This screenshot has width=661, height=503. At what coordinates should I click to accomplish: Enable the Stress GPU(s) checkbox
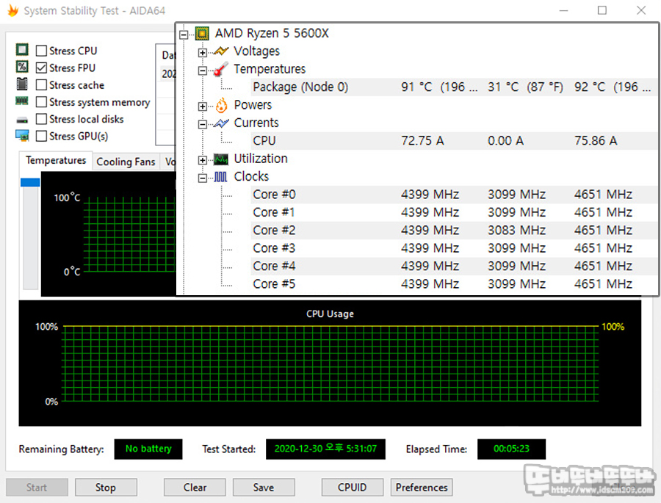click(41, 136)
